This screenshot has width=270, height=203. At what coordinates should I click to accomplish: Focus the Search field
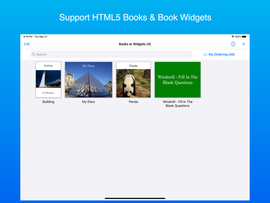click(112, 54)
